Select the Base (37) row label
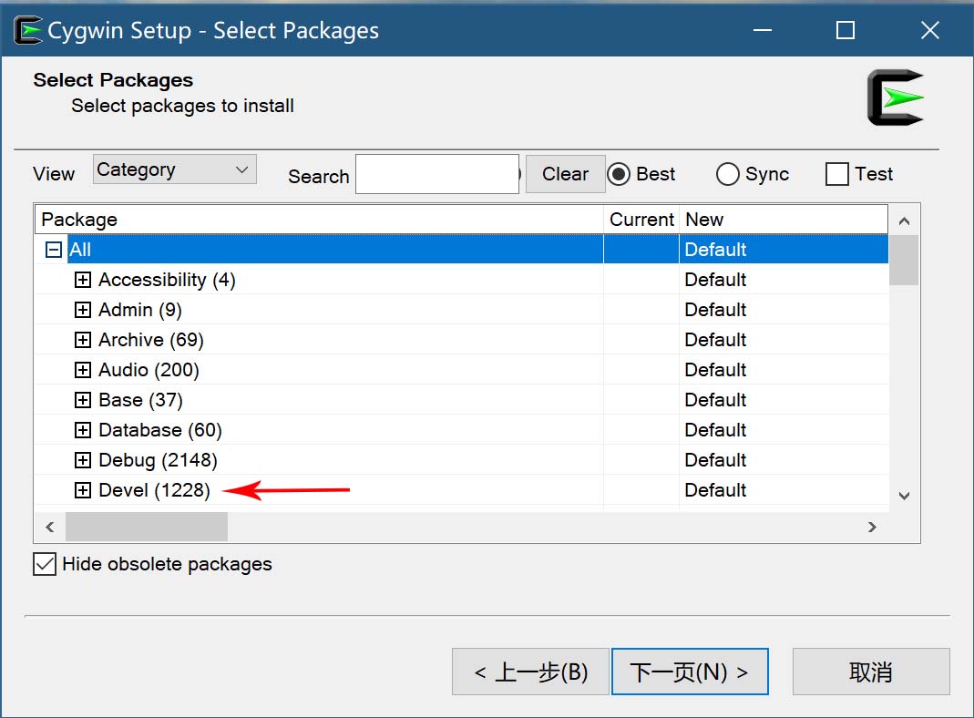Screen dimensions: 974x718 (140, 400)
